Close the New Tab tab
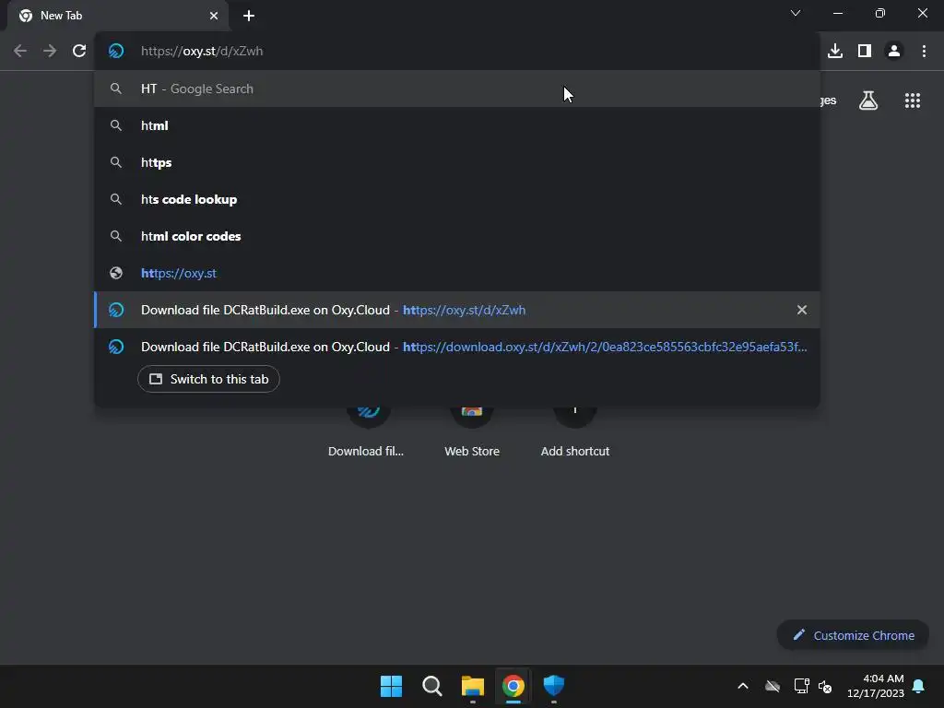 pos(214,16)
